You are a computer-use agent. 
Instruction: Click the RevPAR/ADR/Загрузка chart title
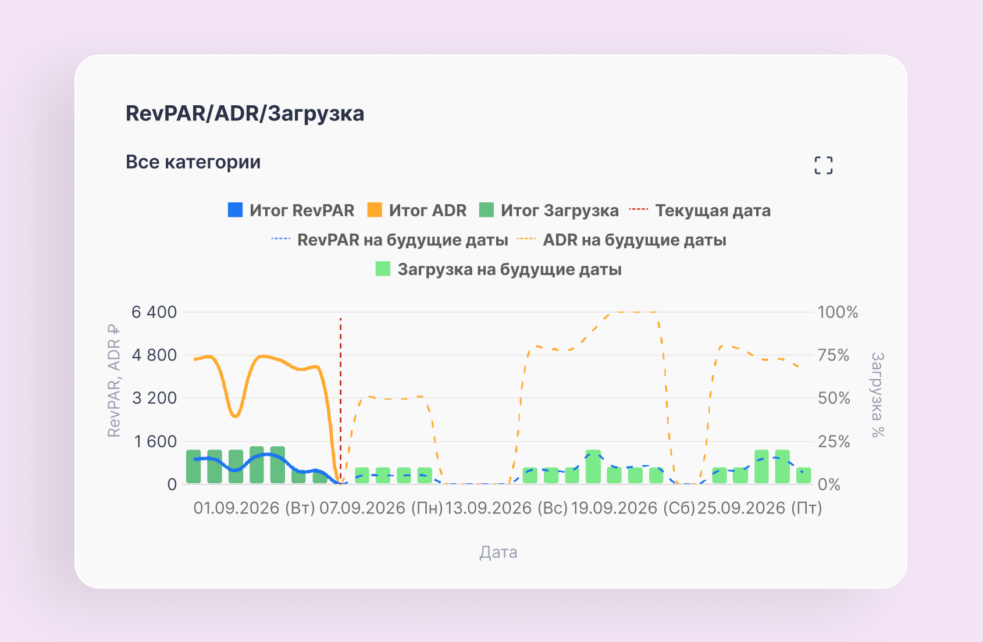[245, 113]
